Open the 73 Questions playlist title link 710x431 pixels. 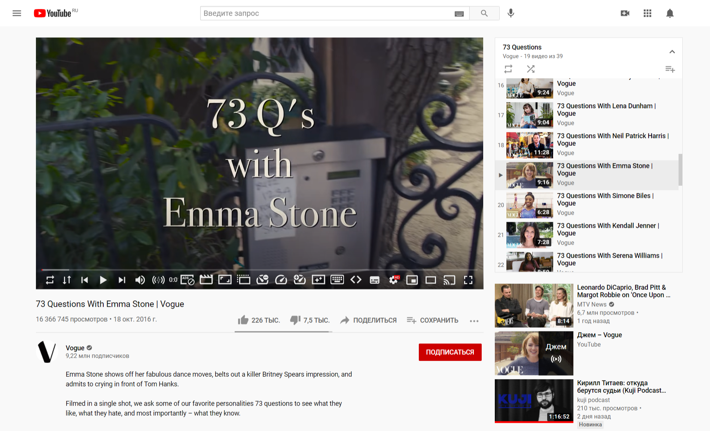coord(522,47)
